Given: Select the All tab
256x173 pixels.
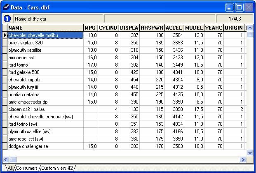Looking at the screenshot, I should [10, 168].
